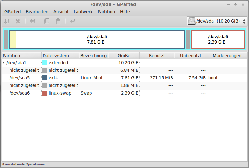The height and width of the screenshot is (168, 249).
Task: Click the Resize/Move toolbar icon
Action: tap(32, 21)
